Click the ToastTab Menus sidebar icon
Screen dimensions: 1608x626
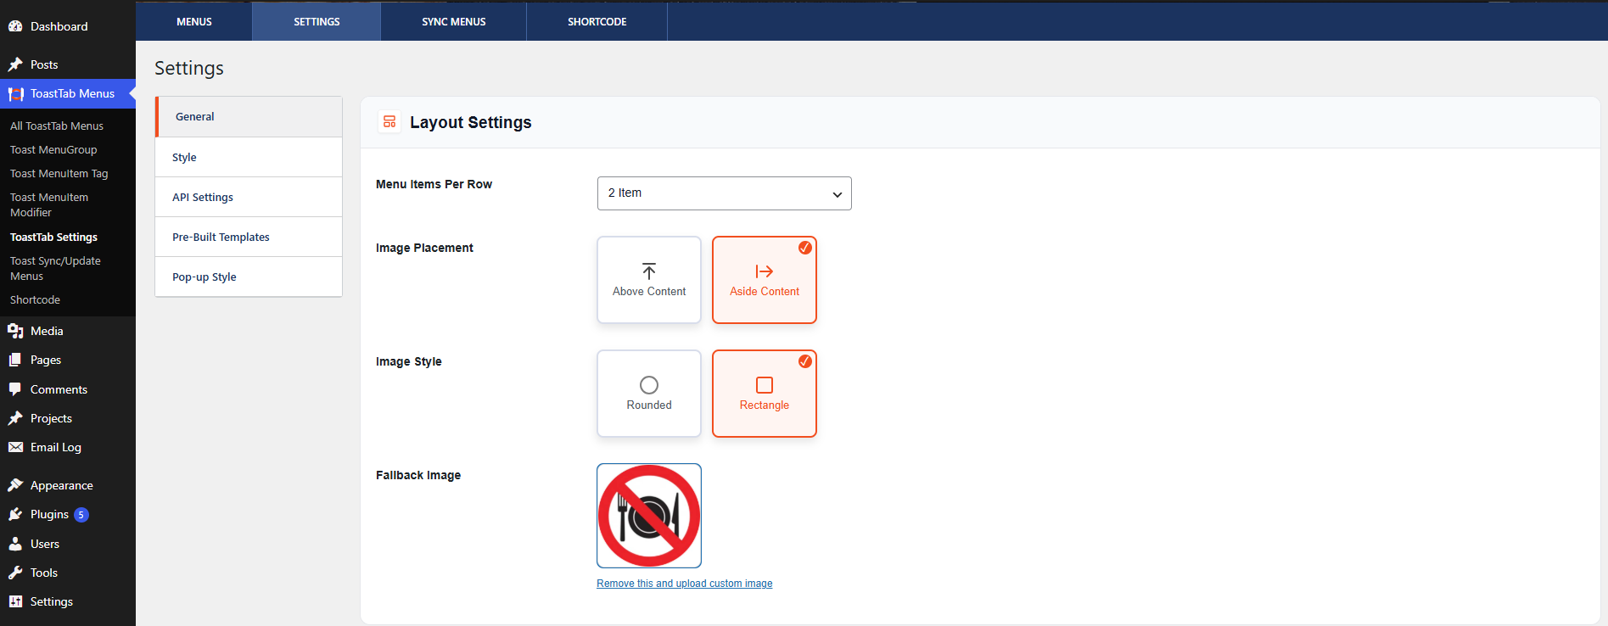tap(15, 93)
